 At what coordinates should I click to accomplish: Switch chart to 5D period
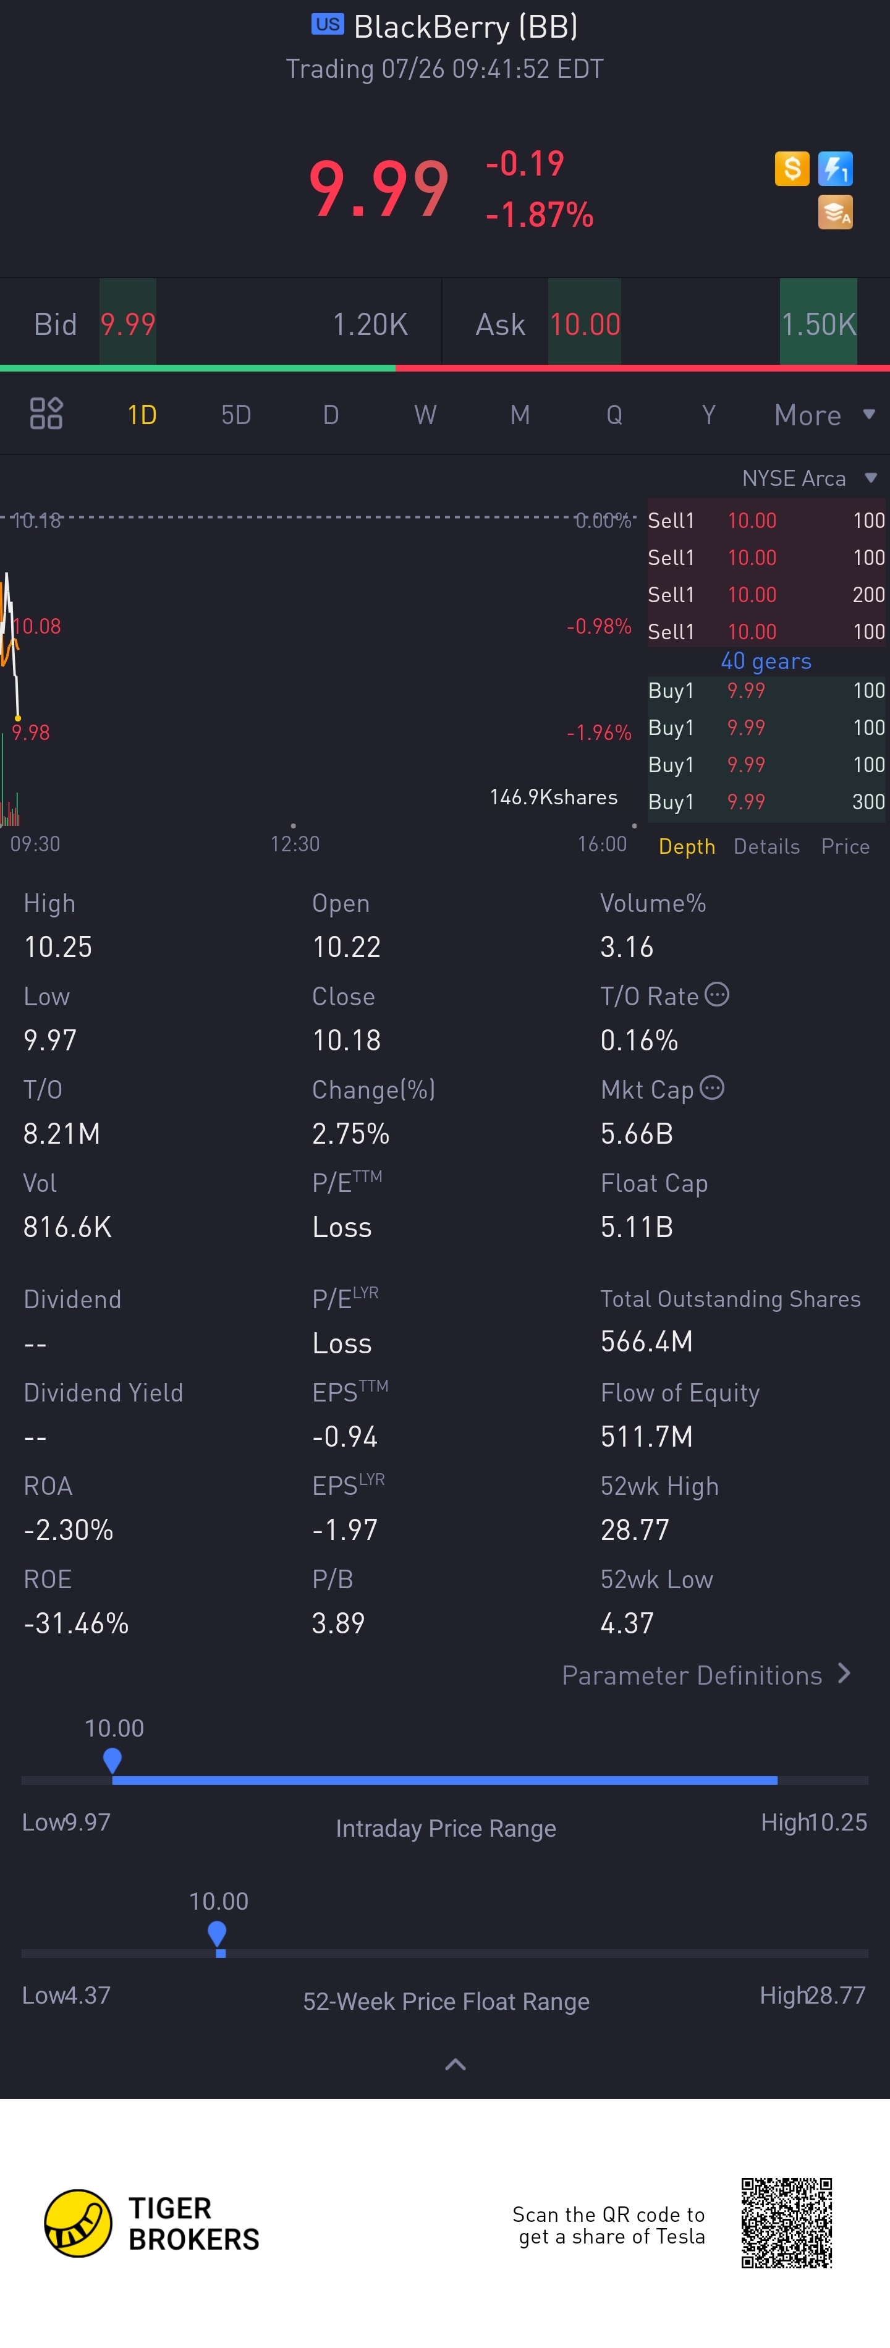click(x=236, y=415)
